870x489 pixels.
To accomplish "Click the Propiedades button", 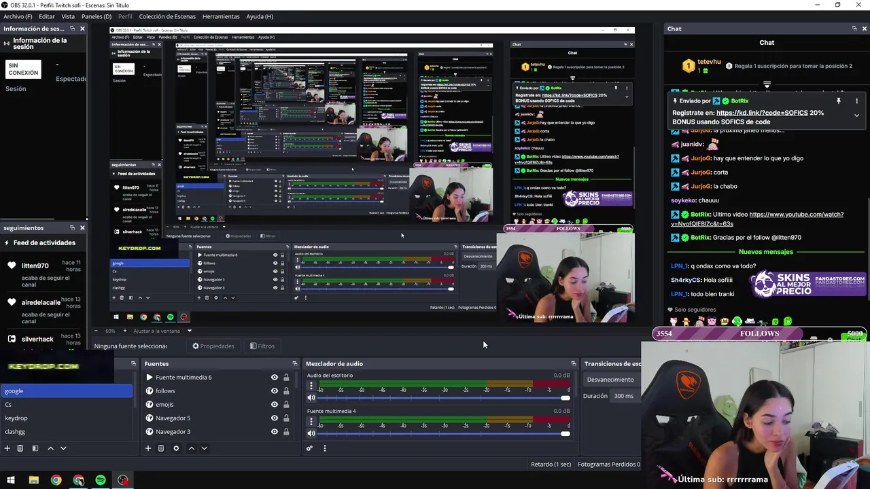I will click(x=213, y=346).
